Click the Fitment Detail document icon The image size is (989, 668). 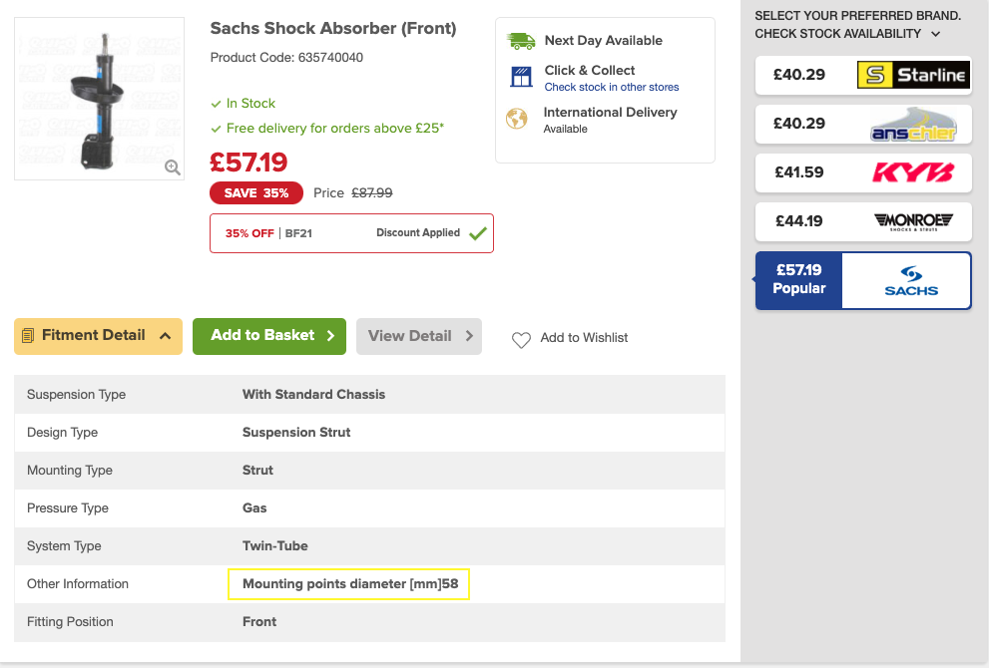28,335
